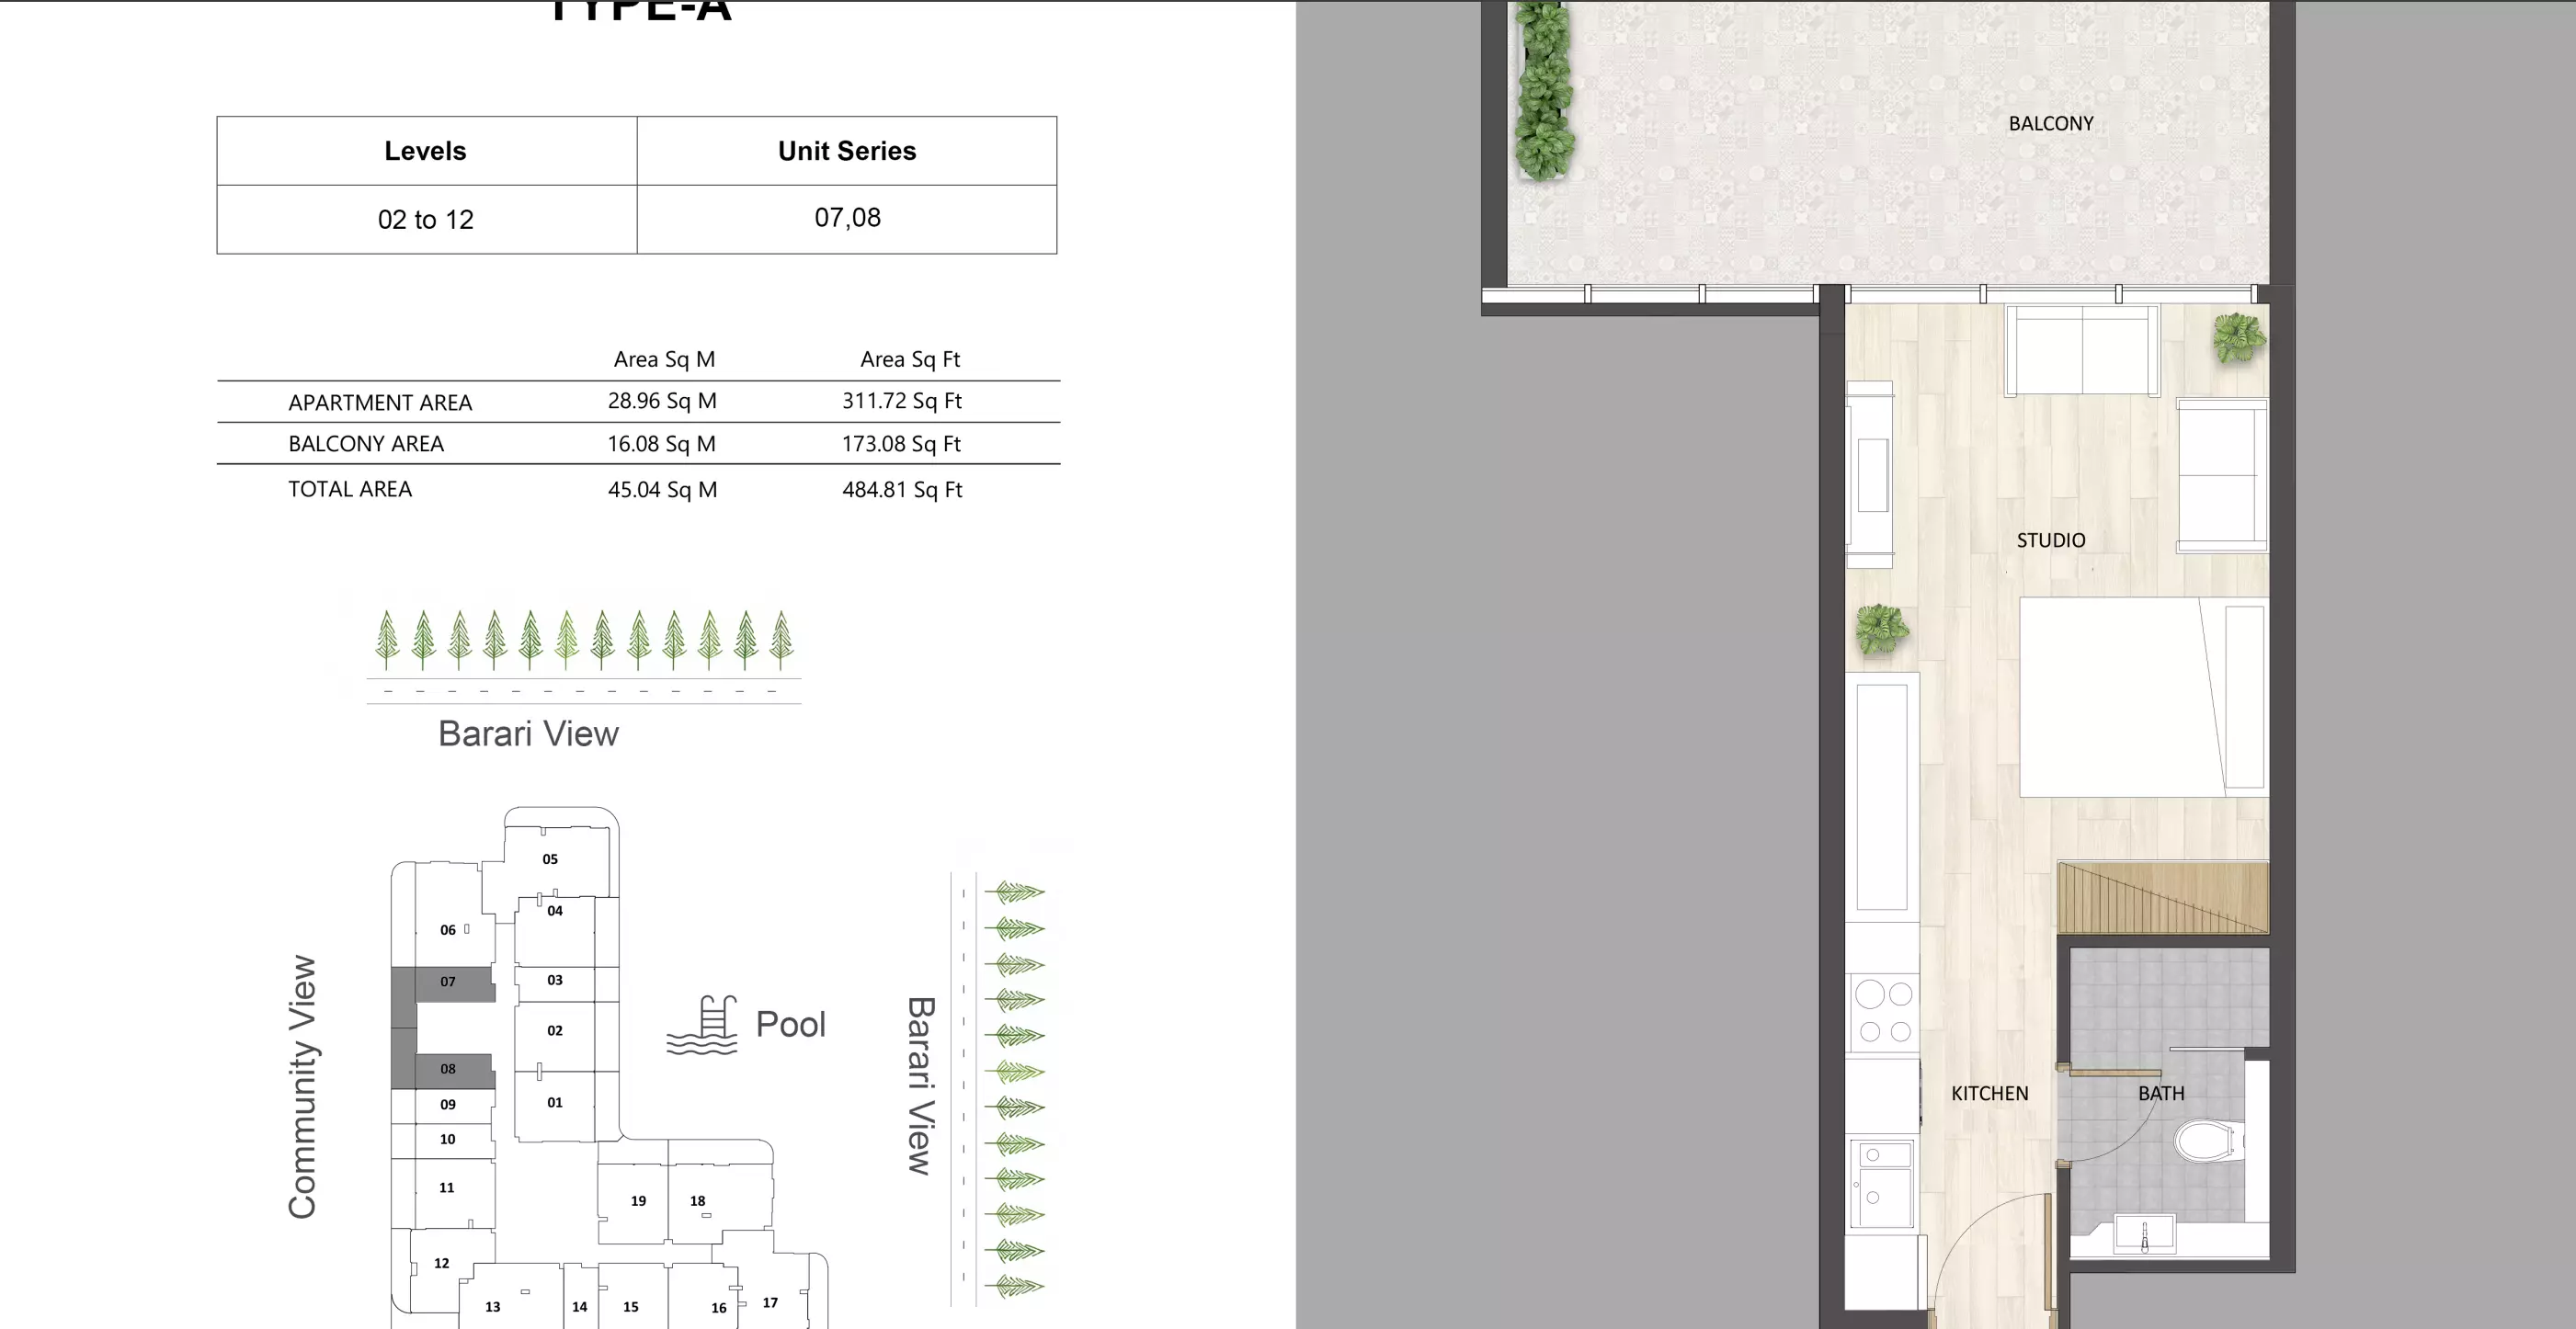Select highlighted unit 08 on key plan

[449, 1068]
